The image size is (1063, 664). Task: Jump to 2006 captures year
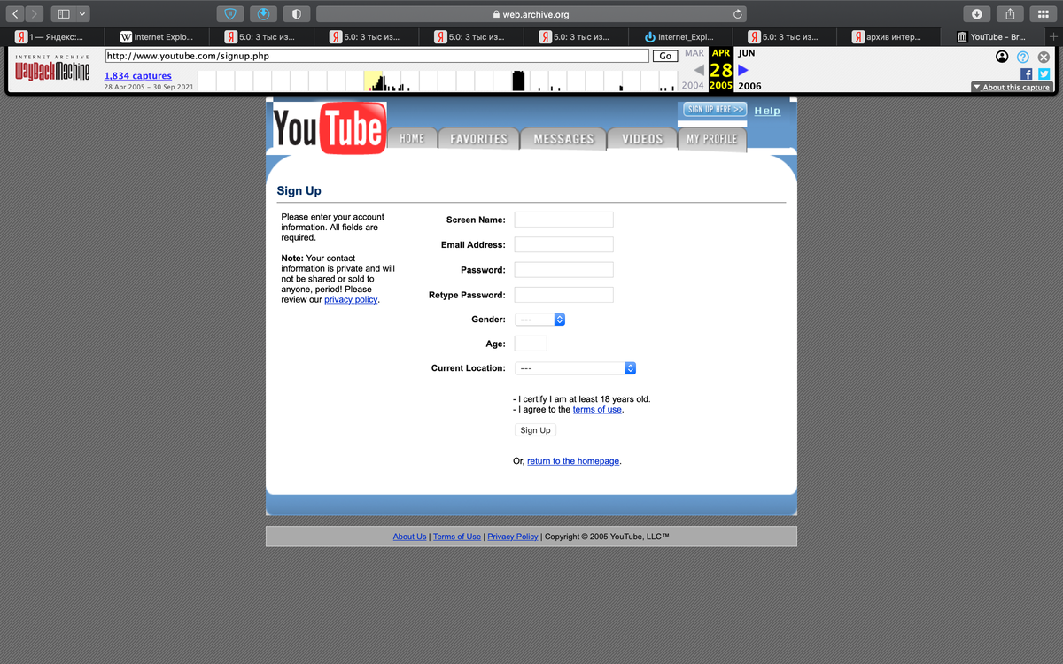[749, 86]
